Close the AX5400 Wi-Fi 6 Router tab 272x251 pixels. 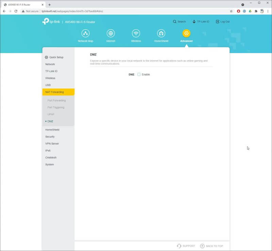(x=42, y=5)
